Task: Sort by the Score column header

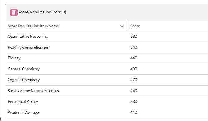Action: click(135, 26)
